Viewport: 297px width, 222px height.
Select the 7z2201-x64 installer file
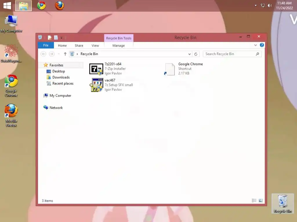pyautogui.click(x=108, y=69)
